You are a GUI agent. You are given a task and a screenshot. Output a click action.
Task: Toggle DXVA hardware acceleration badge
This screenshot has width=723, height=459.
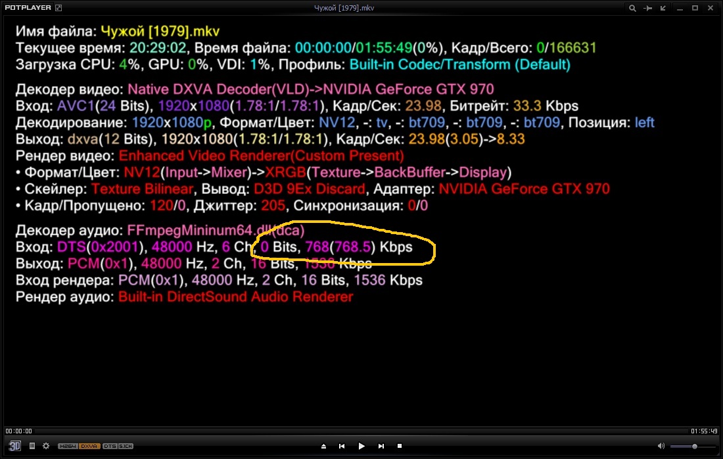(x=89, y=446)
